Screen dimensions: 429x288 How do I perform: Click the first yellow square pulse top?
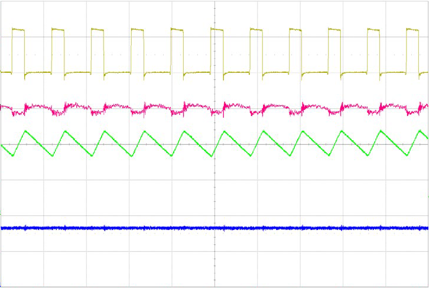point(18,30)
